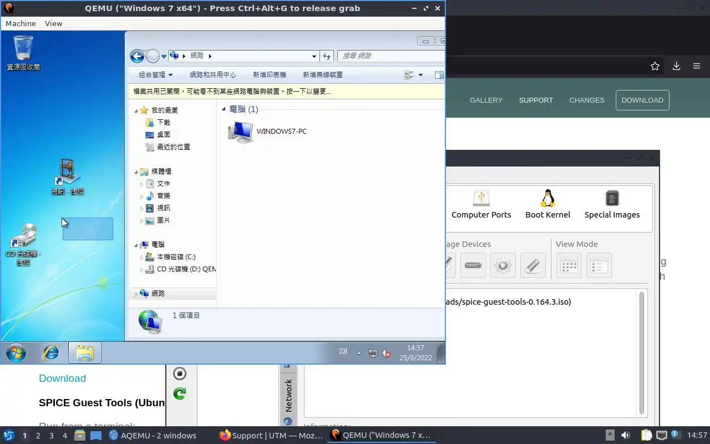Select the CD 光碟機 - 捷徑 desktop shortcut
Viewport: 710px width, 444px height.
[x=23, y=244]
